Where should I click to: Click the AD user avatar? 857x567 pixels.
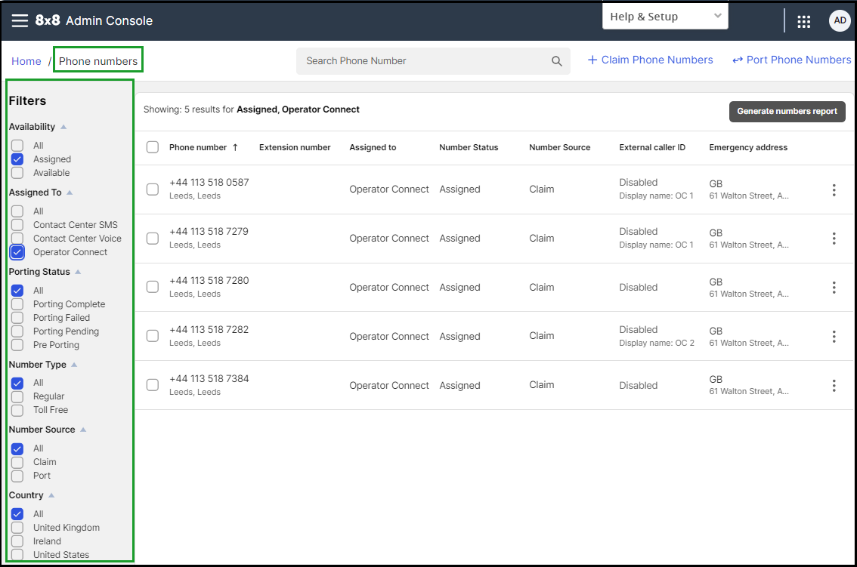[x=840, y=20]
